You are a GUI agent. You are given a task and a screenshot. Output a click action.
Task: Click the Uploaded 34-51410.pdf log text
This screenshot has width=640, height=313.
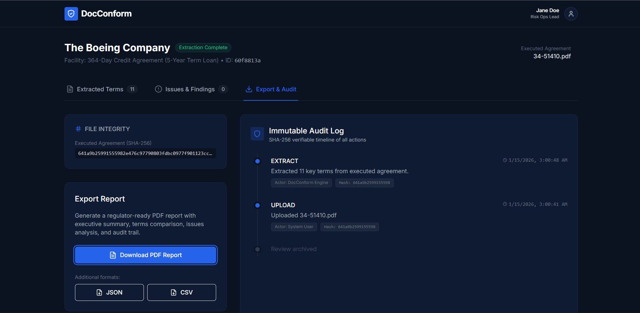point(304,215)
